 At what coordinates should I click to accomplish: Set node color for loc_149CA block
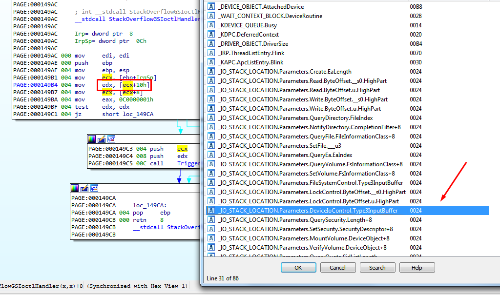[x=75, y=188]
